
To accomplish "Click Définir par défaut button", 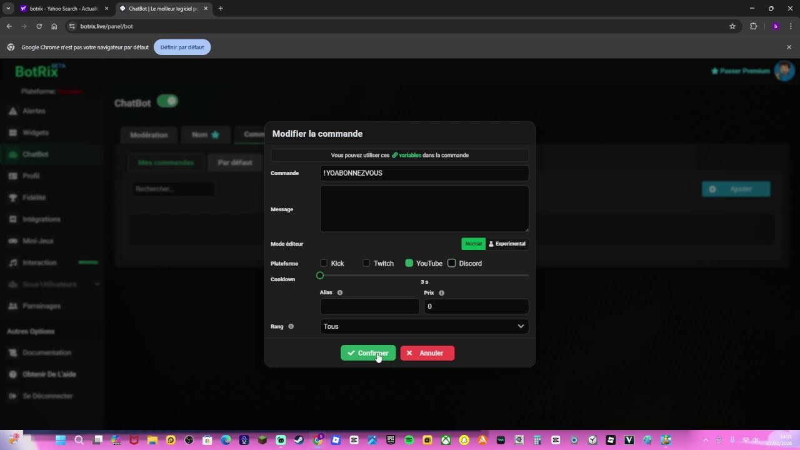I will click(182, 47).
